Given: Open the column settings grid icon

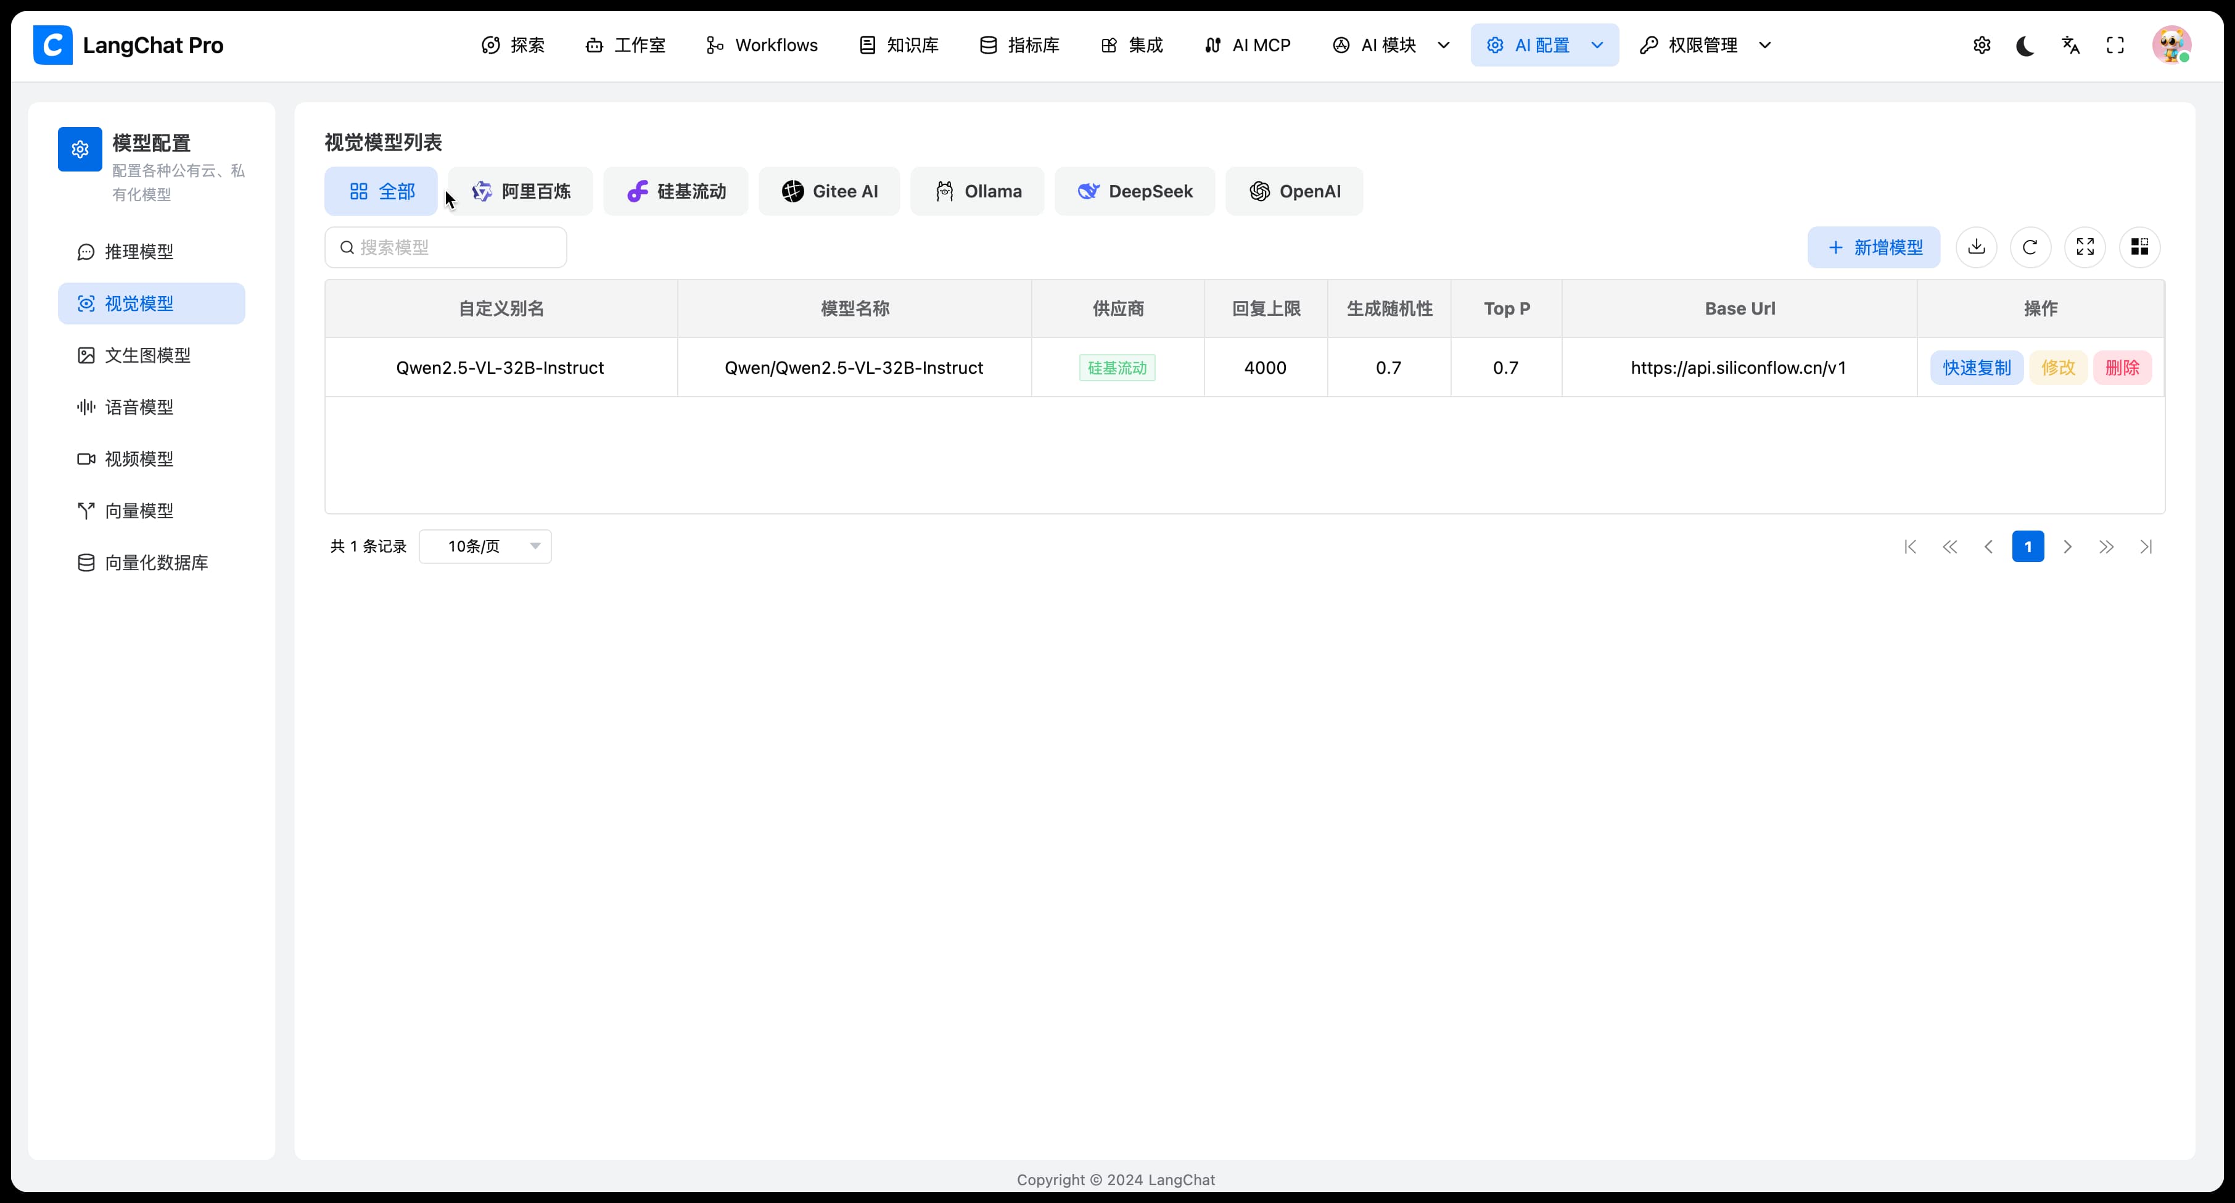Looking at the screenshot, I should 2139,247.
